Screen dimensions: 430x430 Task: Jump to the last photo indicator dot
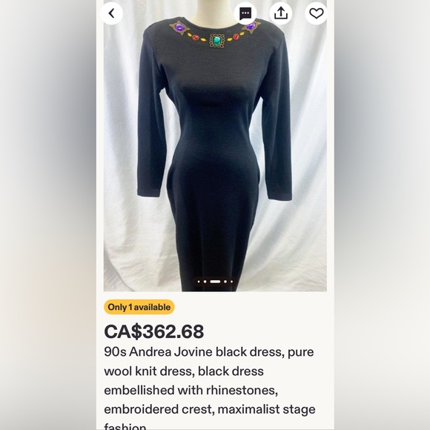pyautogui.click(x=232, y=282)
